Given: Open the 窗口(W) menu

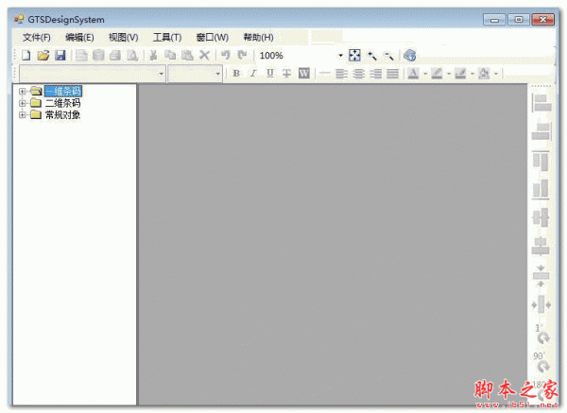Looking at the screenshot, I should click(x=213, y=37).
